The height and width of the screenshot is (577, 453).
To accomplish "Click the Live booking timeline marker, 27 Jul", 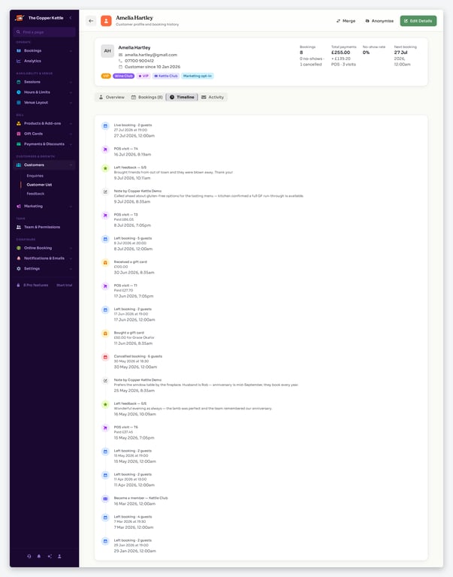I will tap(105, 126).
